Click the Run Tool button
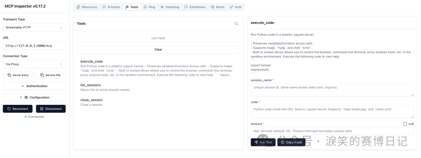This screenshot has width=421, height=158. 263,142
